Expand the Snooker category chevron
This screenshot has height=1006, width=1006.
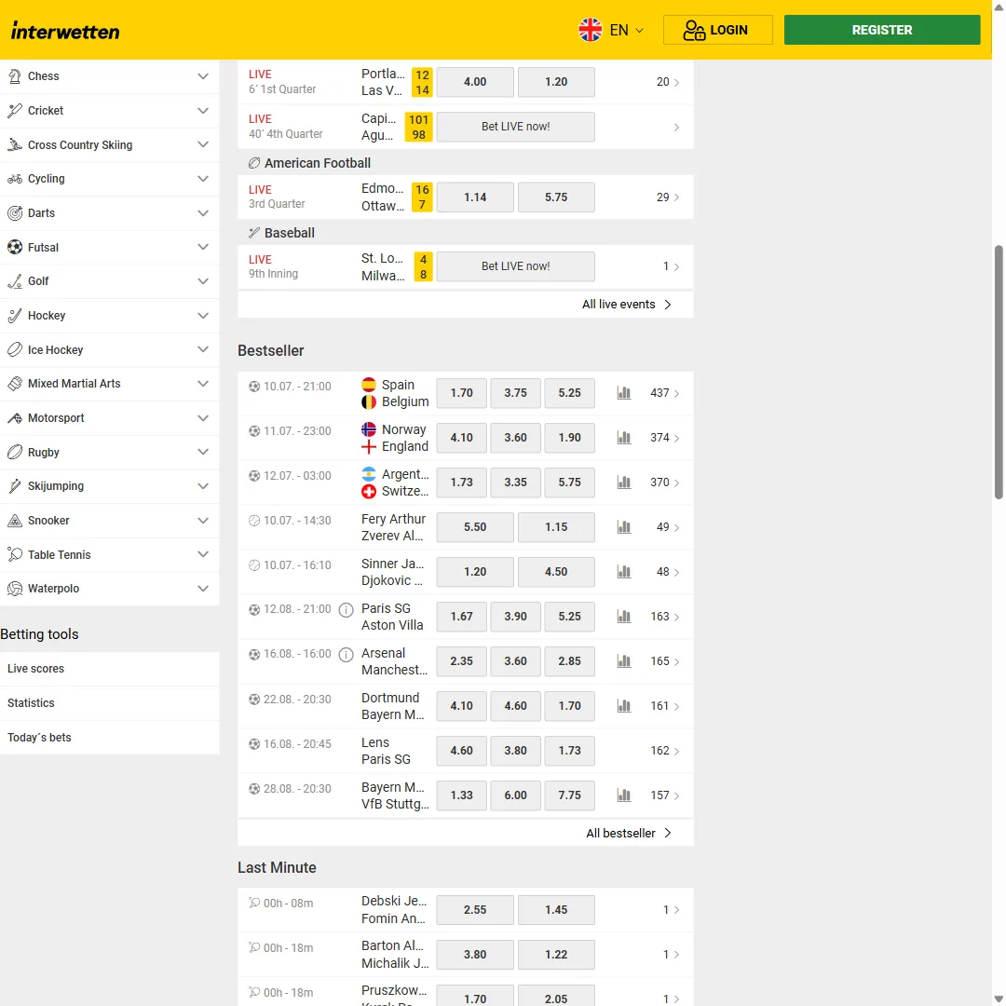(203, 521)
